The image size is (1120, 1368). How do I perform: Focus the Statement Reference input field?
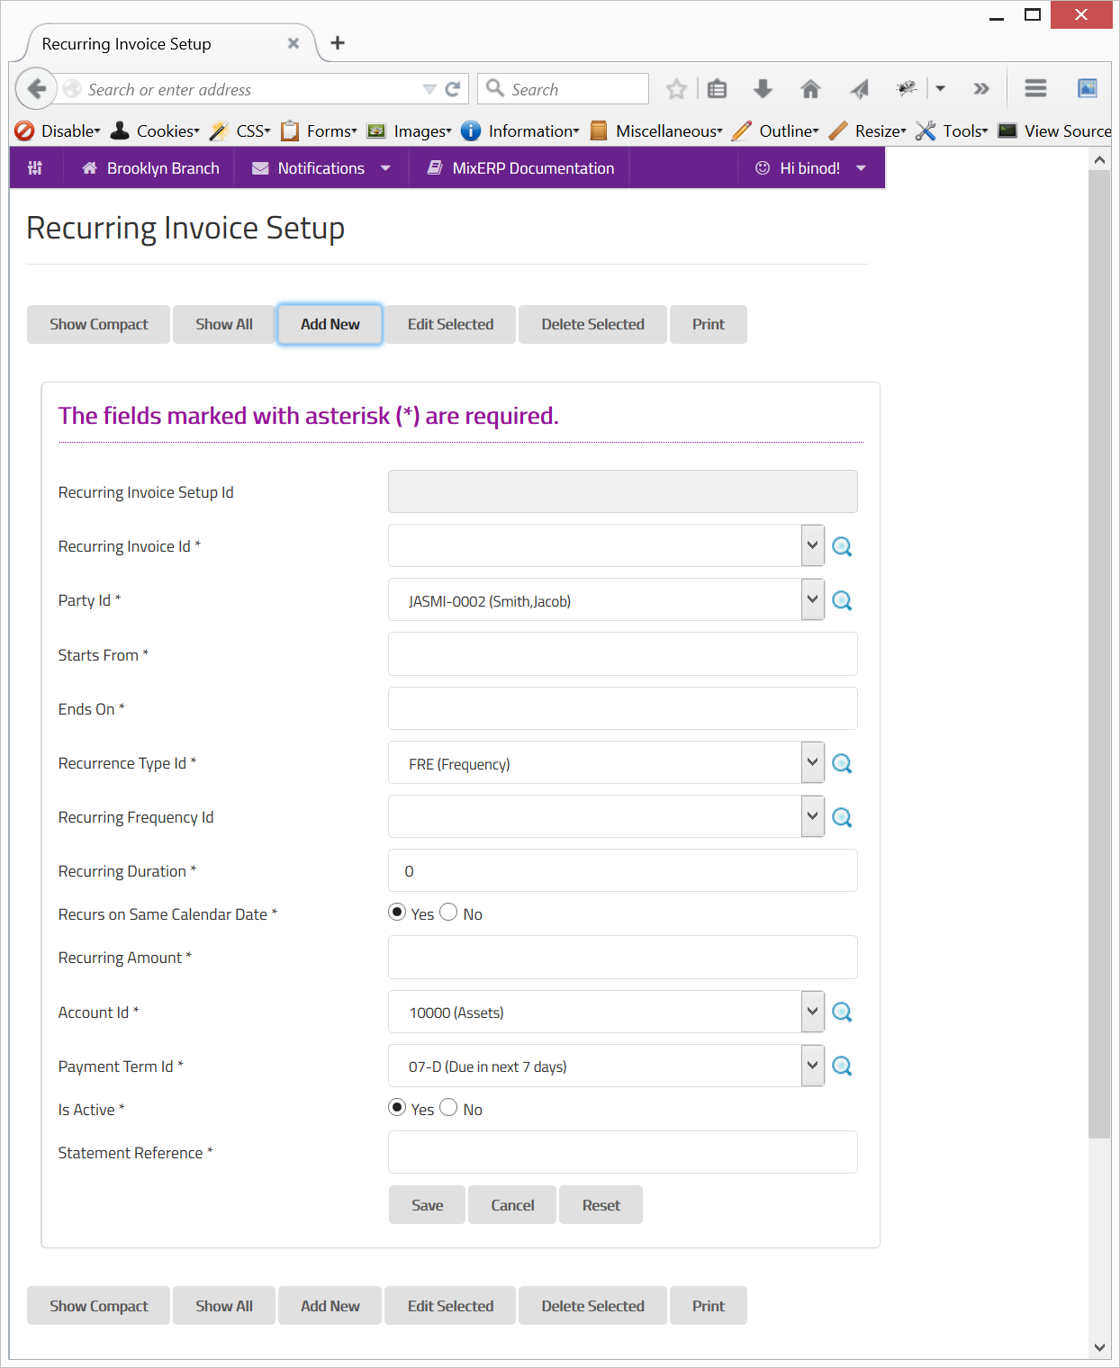click(622, 1152)
